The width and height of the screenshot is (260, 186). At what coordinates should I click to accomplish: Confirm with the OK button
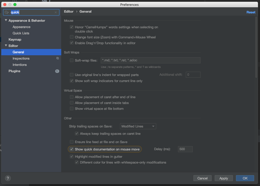tap(245, 178)
